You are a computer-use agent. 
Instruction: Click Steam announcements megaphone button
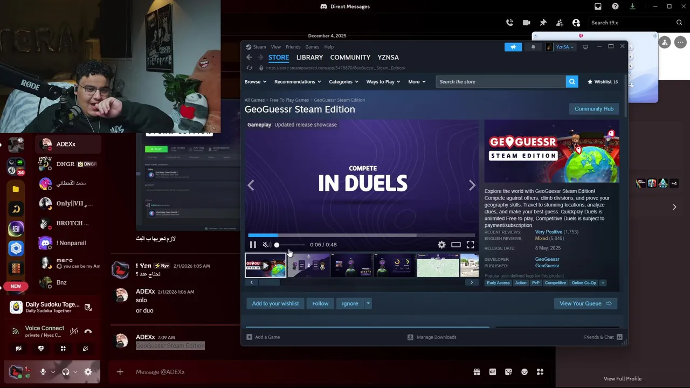513,47
